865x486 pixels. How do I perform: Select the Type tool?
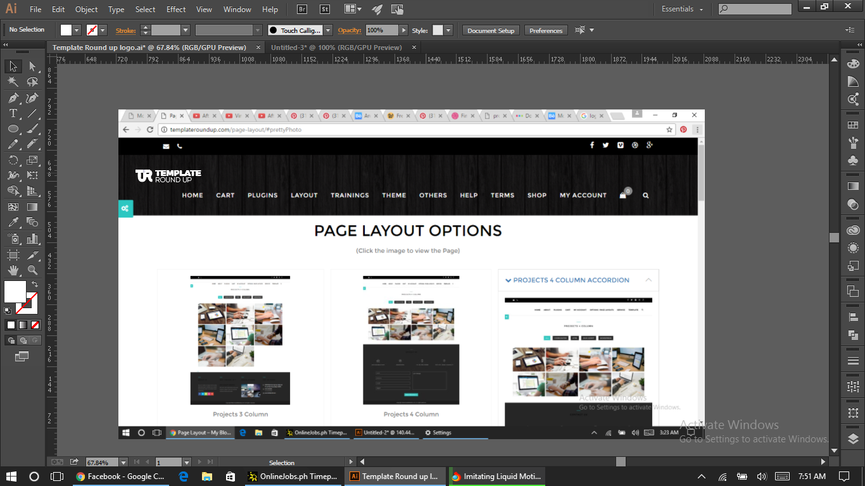click(13, 114)
